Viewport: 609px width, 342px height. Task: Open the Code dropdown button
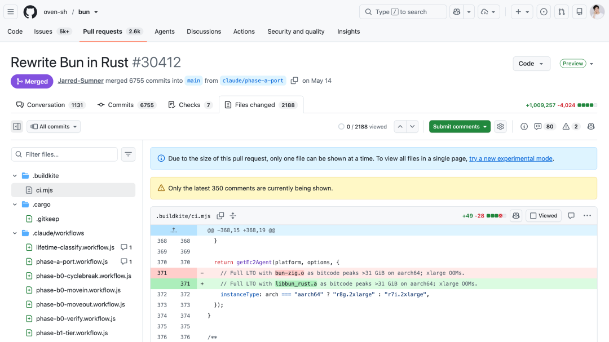(x=531, y=64)
